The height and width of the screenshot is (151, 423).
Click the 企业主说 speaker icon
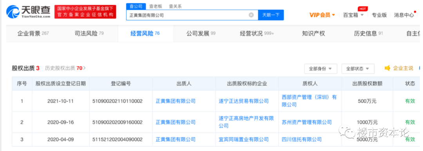(x=387, y=68)
